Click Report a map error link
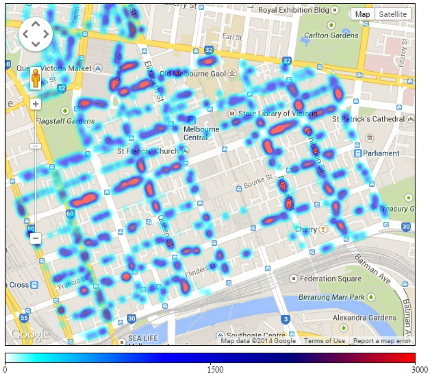The image size is (431, 376). coord(382,341)
